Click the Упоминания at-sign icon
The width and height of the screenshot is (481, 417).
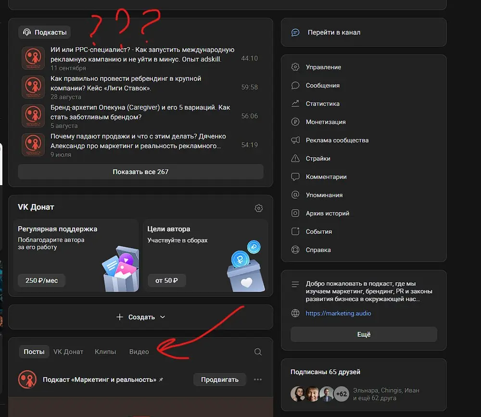[x=295, y=195]
